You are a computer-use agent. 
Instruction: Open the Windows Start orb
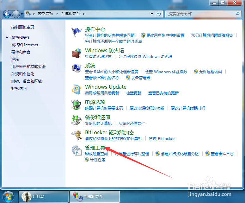8,197
